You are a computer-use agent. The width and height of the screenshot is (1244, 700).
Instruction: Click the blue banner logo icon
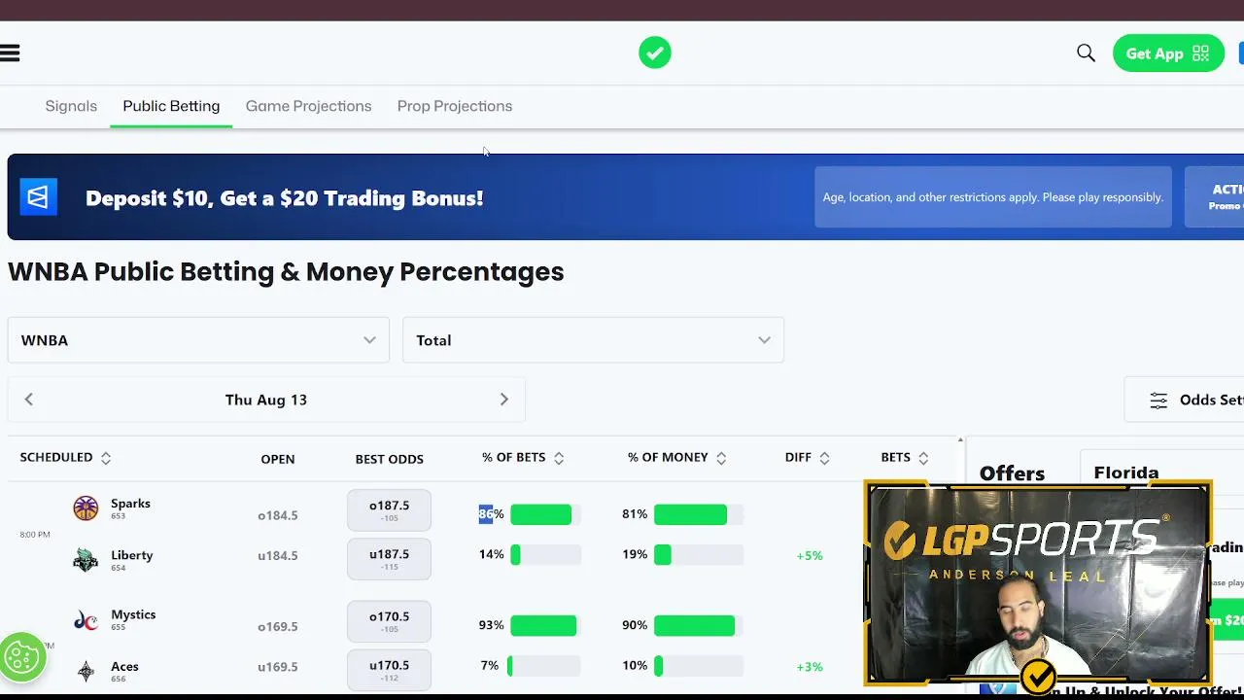pos(39,196)
